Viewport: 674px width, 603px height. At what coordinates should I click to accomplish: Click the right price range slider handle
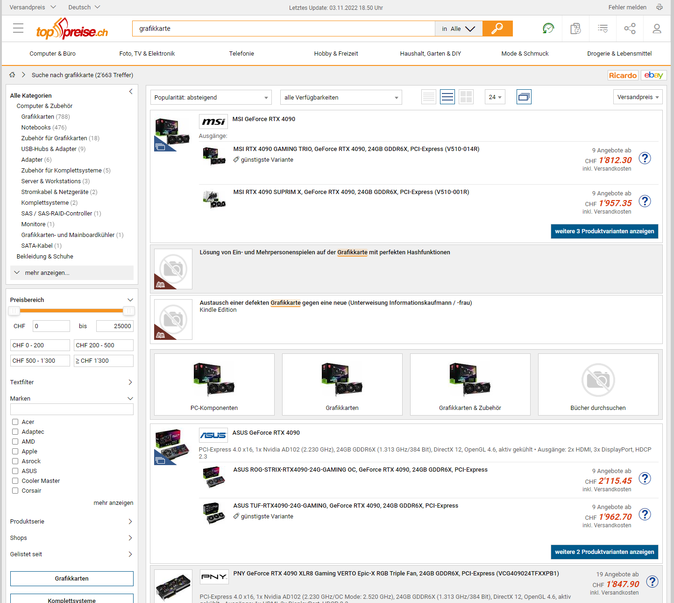tap(129, 311)
